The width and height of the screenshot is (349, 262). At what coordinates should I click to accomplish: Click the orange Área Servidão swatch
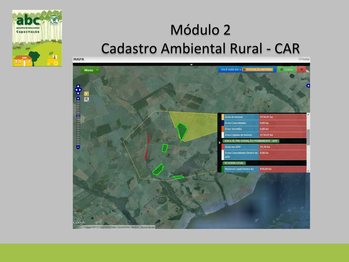(223, 129)
